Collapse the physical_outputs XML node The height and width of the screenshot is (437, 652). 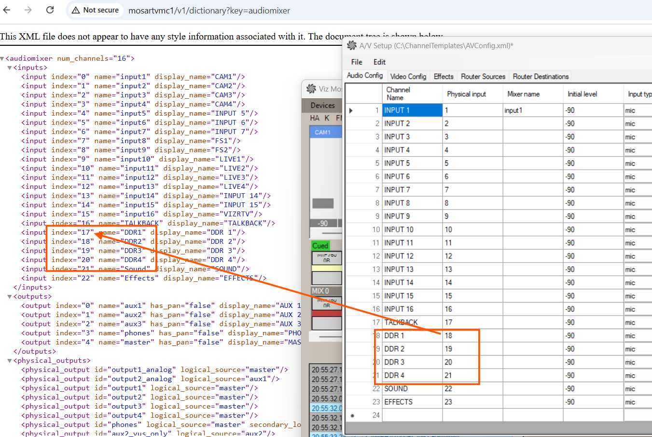pyautogui.click(x=10, y=361)
